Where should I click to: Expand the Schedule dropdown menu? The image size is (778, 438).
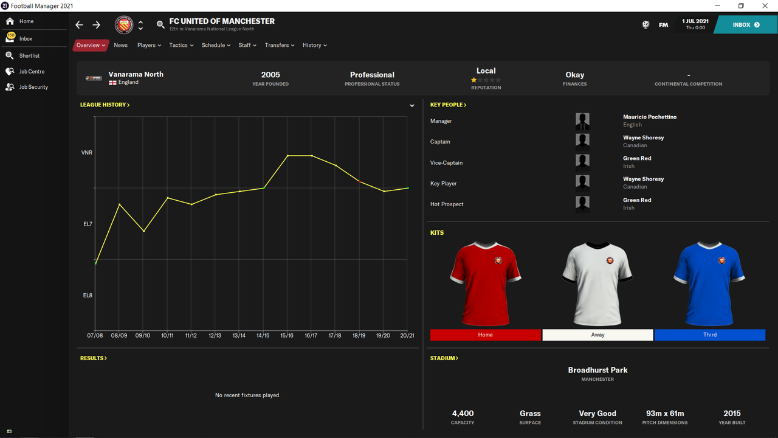click(x=216, y=45)
